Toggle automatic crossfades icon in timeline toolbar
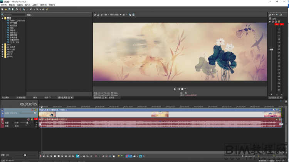 pos(131,156)
